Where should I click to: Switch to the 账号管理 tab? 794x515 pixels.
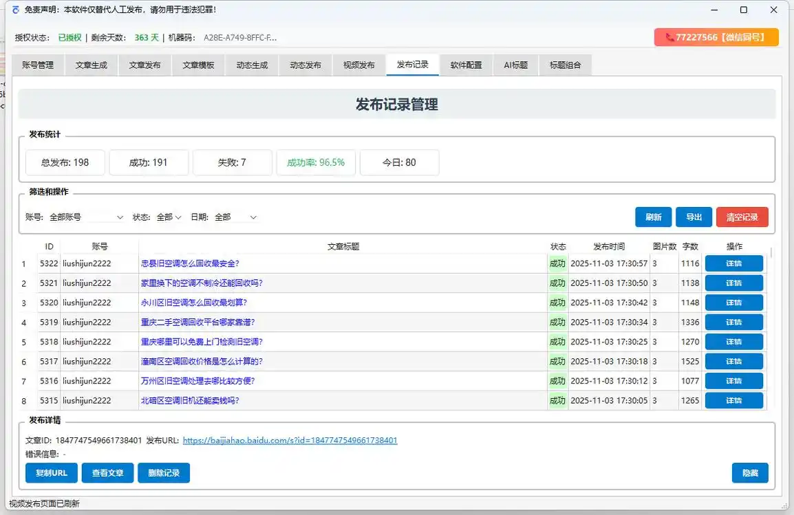tap(37, 65)
